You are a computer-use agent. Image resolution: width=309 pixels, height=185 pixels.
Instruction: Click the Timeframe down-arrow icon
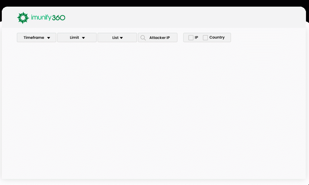pos(49,38)
